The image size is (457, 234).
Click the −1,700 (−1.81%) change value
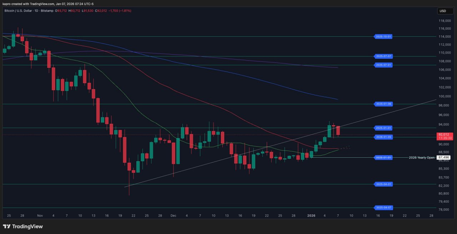(x=120, y=11)
